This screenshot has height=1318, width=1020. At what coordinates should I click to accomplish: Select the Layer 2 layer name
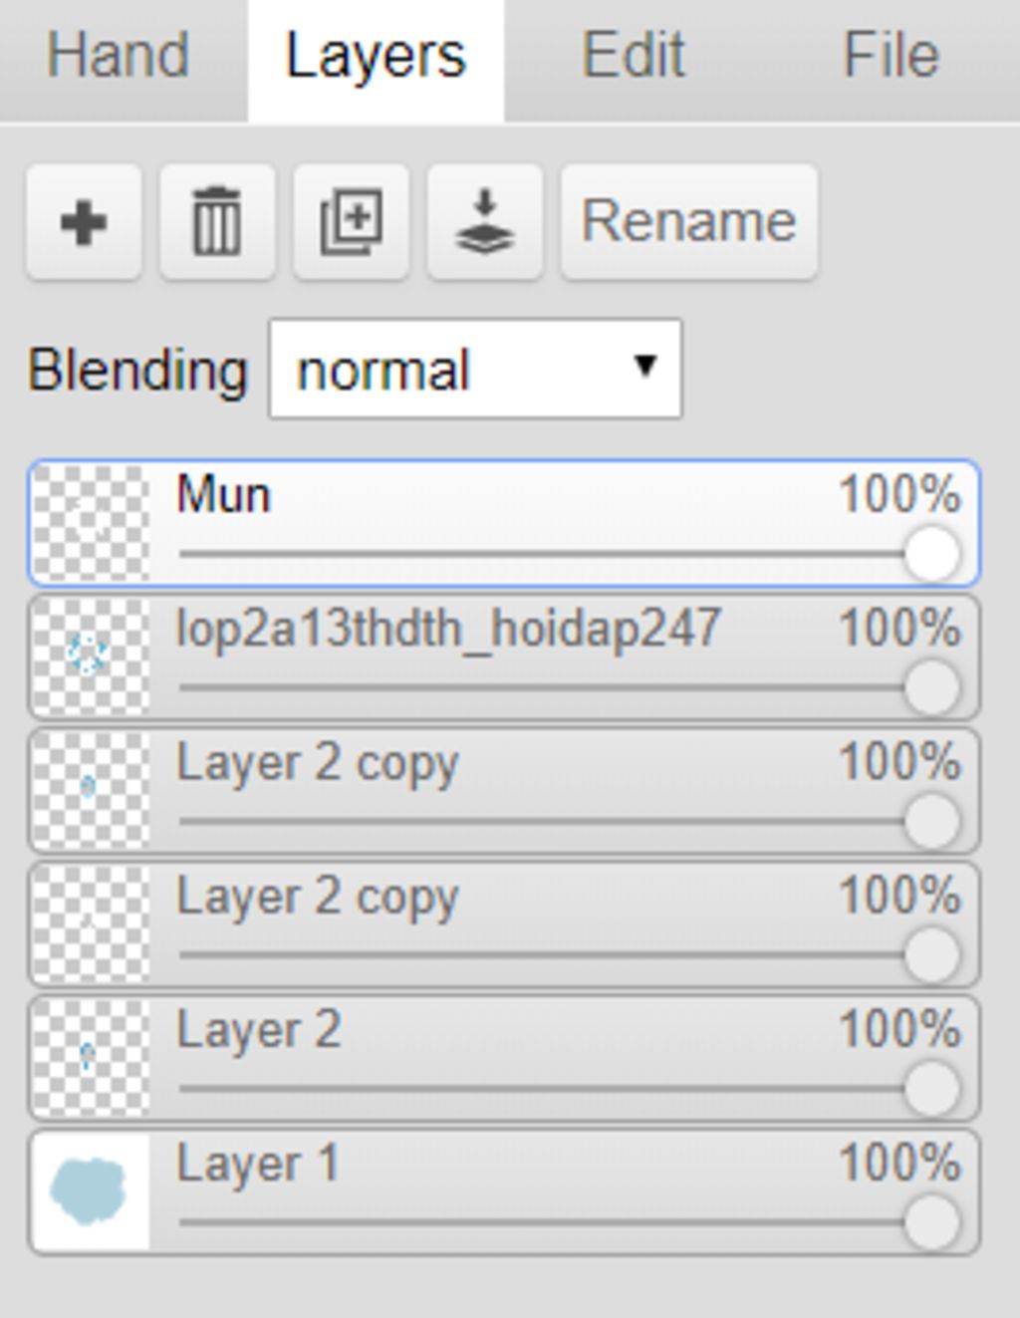(x=259, y=1030)
